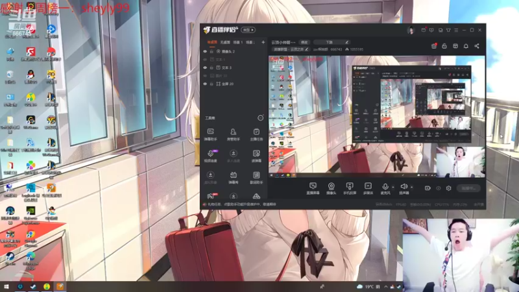The width and height of the screenshot is (519, 292).
Task: Show the dimmed 图片 layer
Action: 205,76
